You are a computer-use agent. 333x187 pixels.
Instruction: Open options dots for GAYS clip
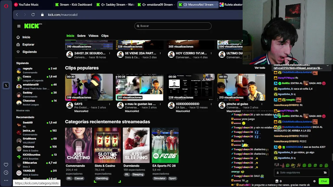pyautogui.click(x=110, y=104)
